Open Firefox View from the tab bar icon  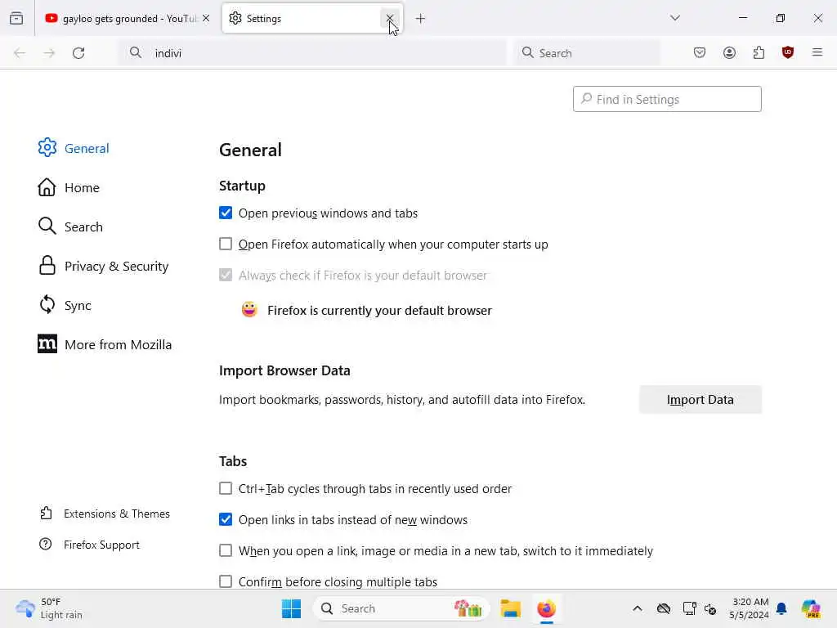click(x=16, y=19)
